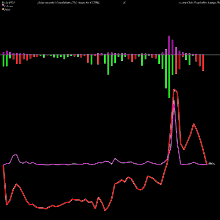Select the 'Volume' legend label
Image resolution: width=220 pixels, height=220 pixels.
click(8, 6)
